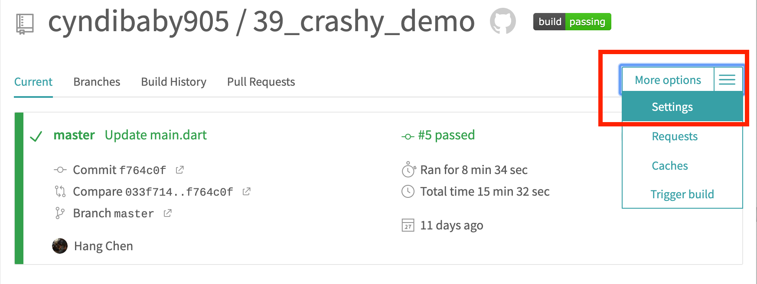Click the Update main.dart commit message
Viewport: 757px width, 284px height.
[156, 135]
